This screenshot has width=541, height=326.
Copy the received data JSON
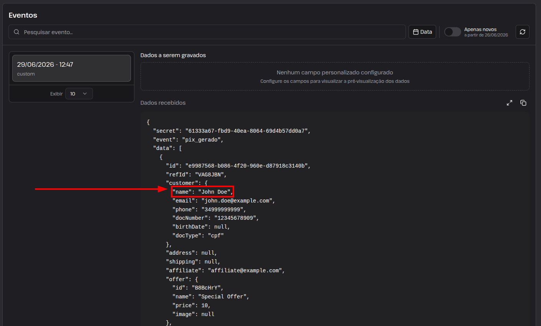coord(523,103)
